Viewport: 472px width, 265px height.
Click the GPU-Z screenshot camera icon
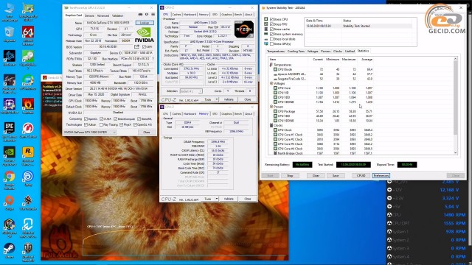tap(140, 15)
